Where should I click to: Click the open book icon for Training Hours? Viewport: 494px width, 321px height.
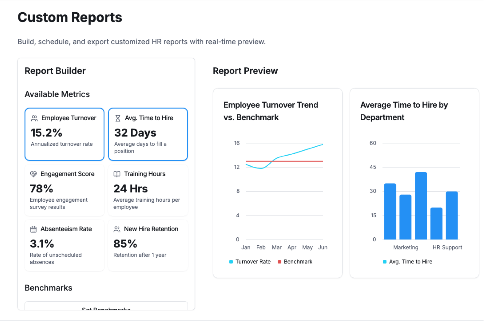[117, 174]
